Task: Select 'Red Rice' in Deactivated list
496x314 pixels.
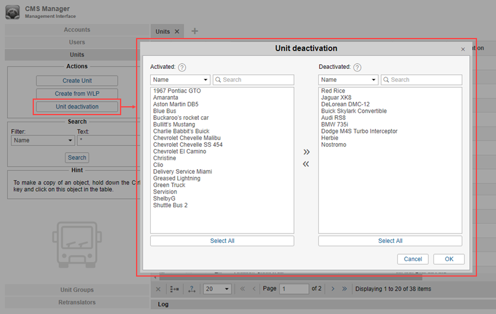Action: (x=333, y=91)
